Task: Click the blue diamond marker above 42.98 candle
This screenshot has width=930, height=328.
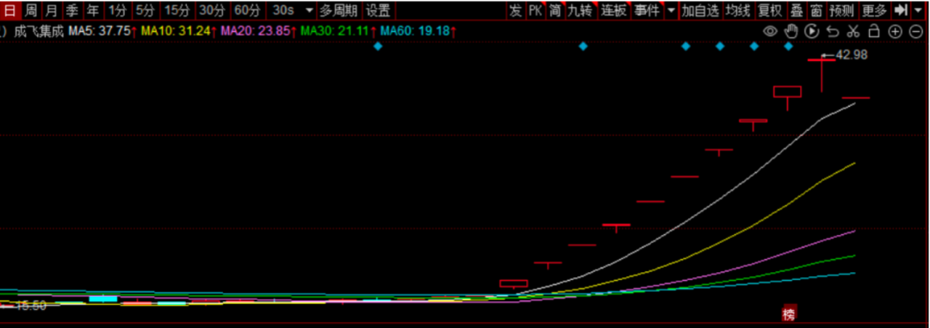Action: click(789, 46)
